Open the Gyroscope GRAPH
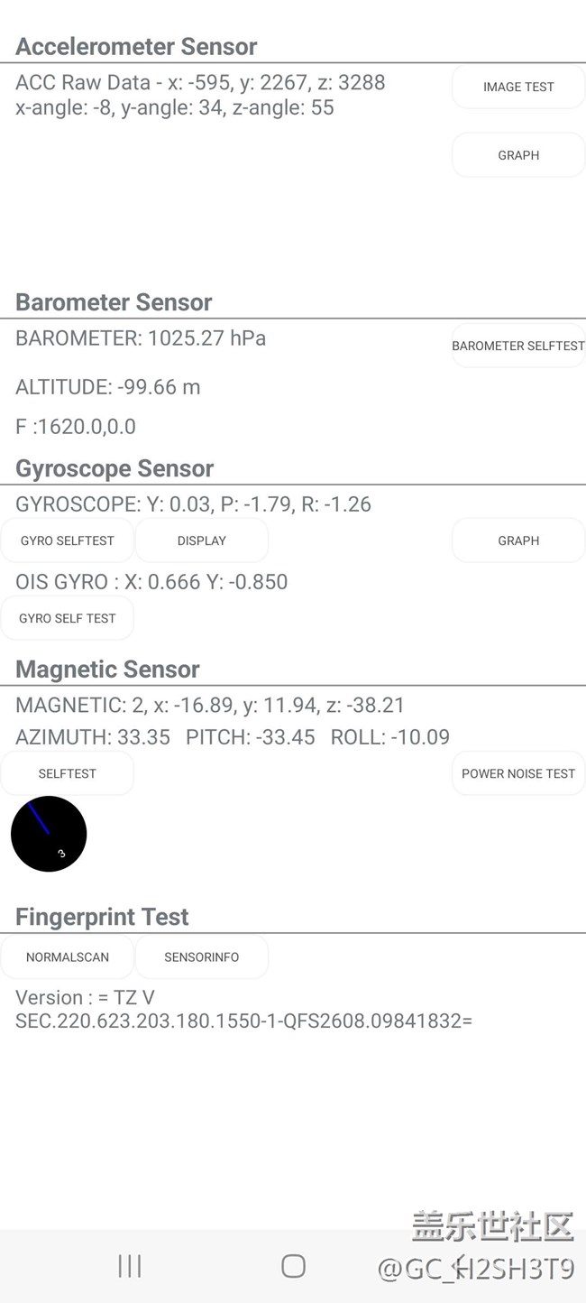This screenshot has height=1303, width=586. tap(518, 541)
